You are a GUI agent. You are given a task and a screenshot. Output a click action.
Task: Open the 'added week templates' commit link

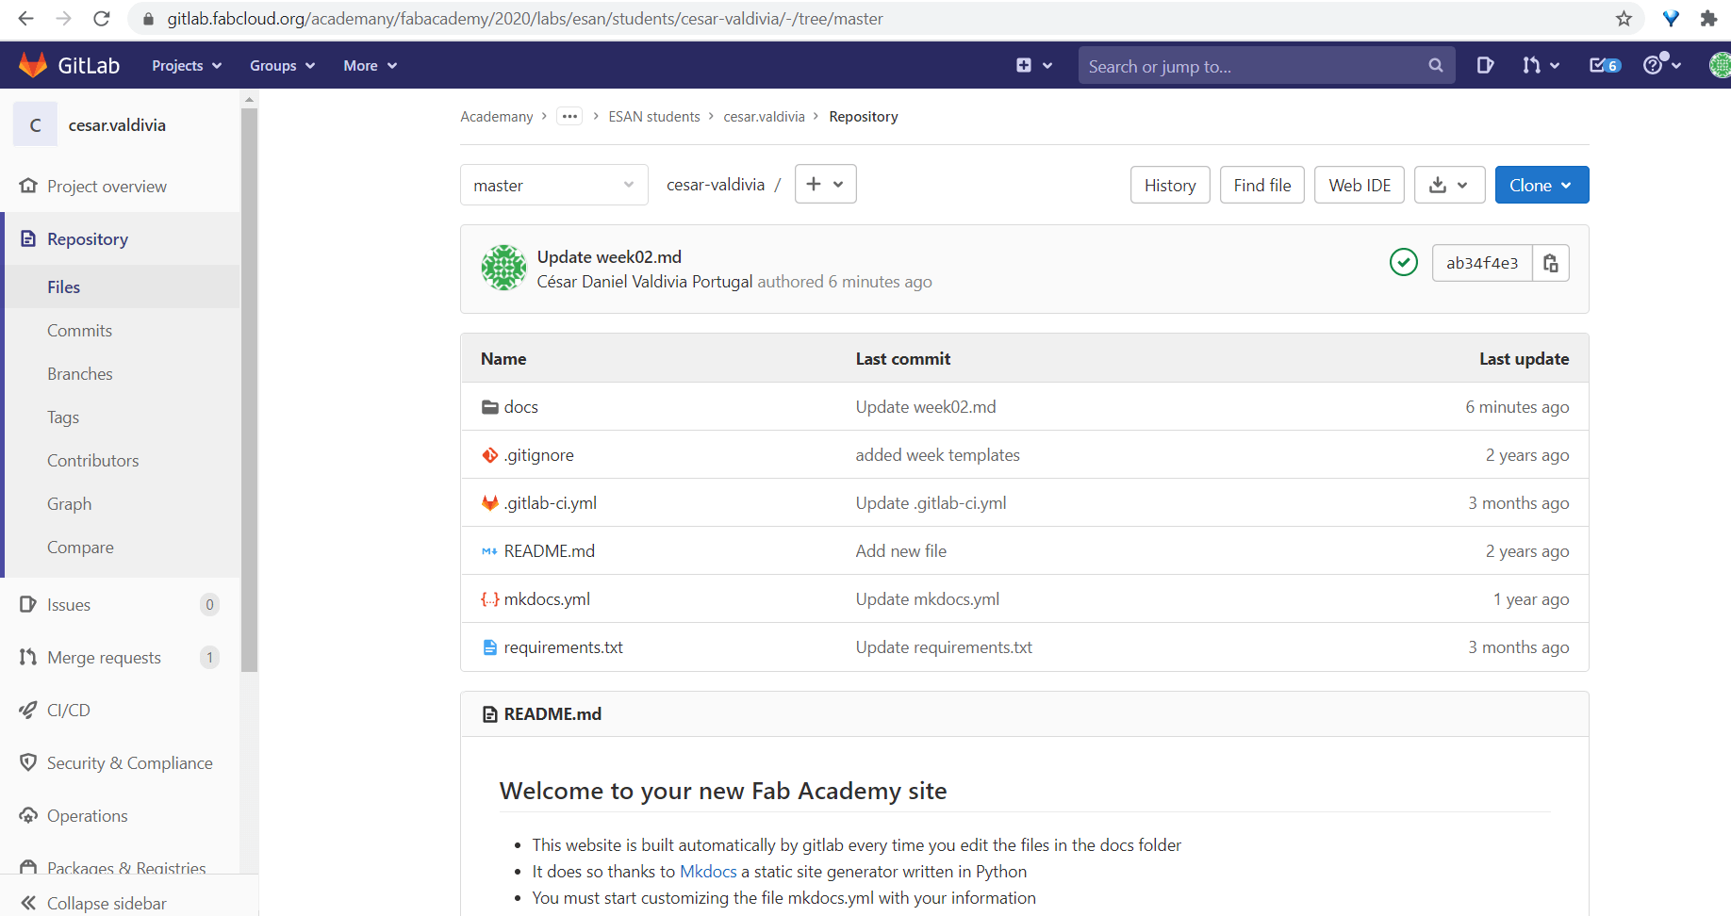(938, 455)
